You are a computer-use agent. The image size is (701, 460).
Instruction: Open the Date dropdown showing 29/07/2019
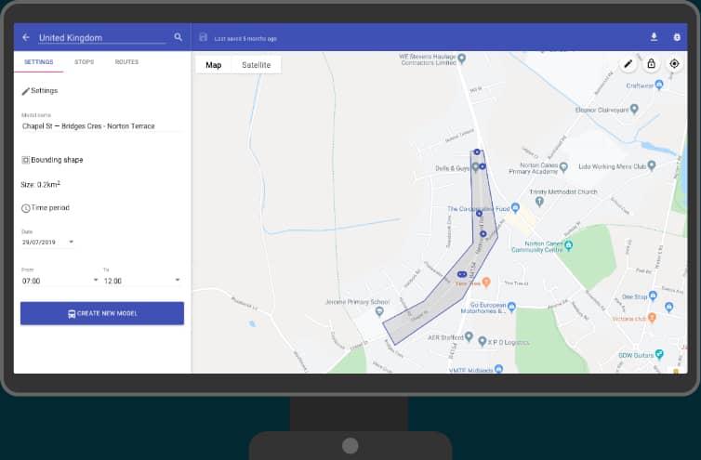click(47, 243)
